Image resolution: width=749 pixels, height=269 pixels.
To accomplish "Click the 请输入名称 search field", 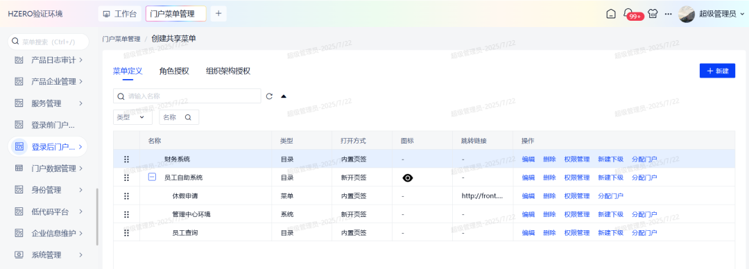I will tap(187, 96).
